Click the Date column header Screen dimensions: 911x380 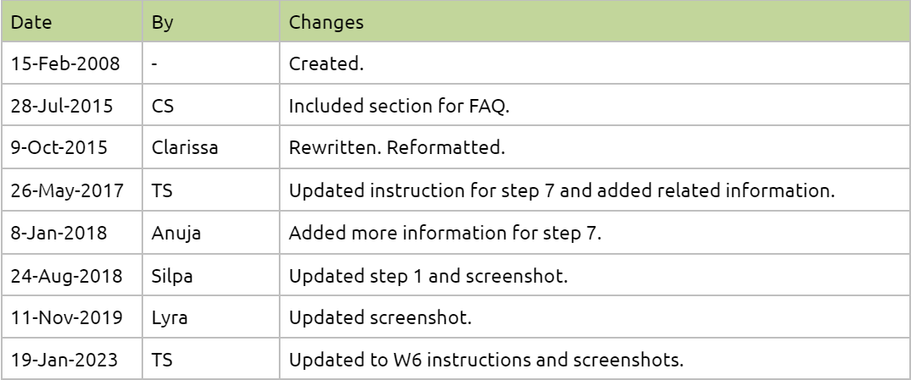[30, 23]
